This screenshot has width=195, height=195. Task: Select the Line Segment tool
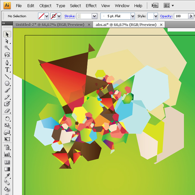[x=7, y=76]
